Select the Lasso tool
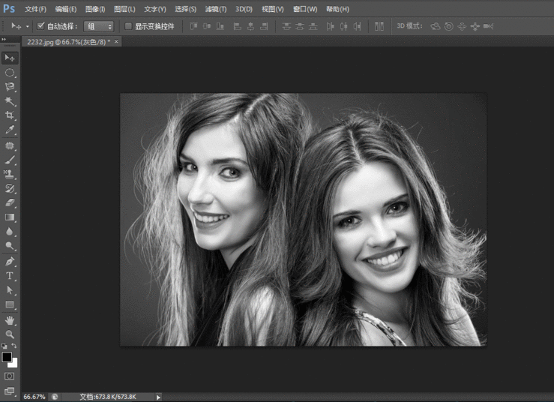 tap(10, 87)
